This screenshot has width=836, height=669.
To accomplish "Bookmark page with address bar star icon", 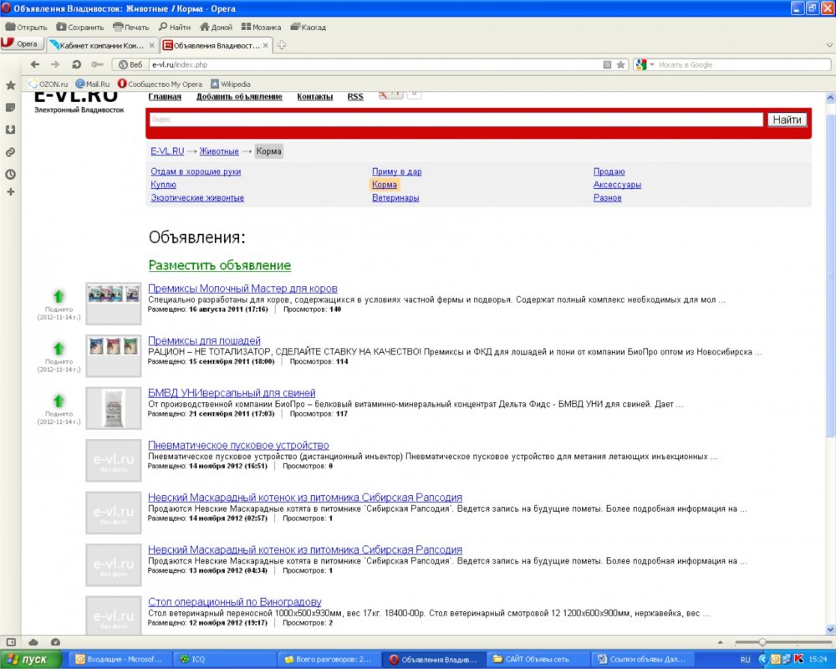I will pyautogui.click(x=620, y=64).
